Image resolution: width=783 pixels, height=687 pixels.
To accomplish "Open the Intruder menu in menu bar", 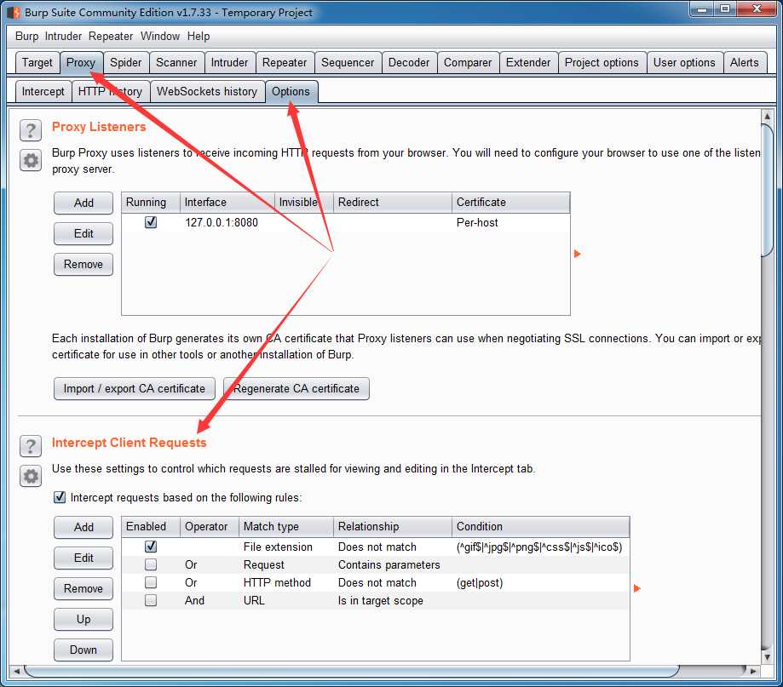I will [x=63, y=36].
